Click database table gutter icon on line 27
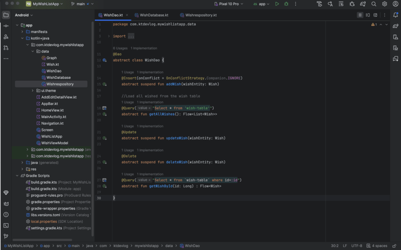Screen dimensions: 401x250 pos(104,180)
